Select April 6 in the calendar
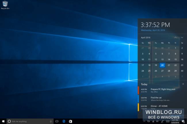The image size is (187, 124). tap(162, 54)
